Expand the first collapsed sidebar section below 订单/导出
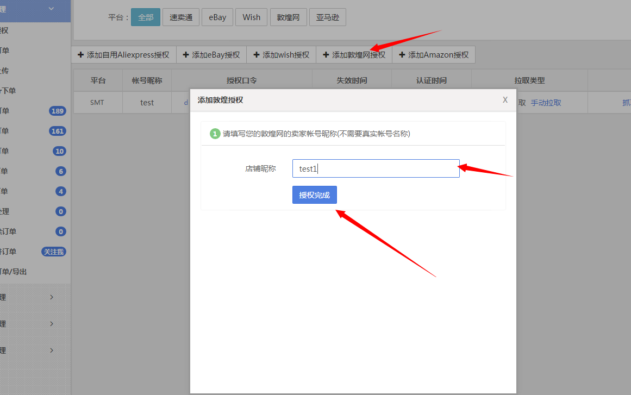The height and width of the screenshot is (395, 631). pyautogui.click(x=52, y=297)
